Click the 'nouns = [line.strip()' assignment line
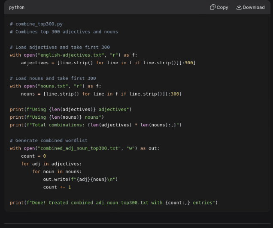 pyautogui.click(x=101, y=94)
